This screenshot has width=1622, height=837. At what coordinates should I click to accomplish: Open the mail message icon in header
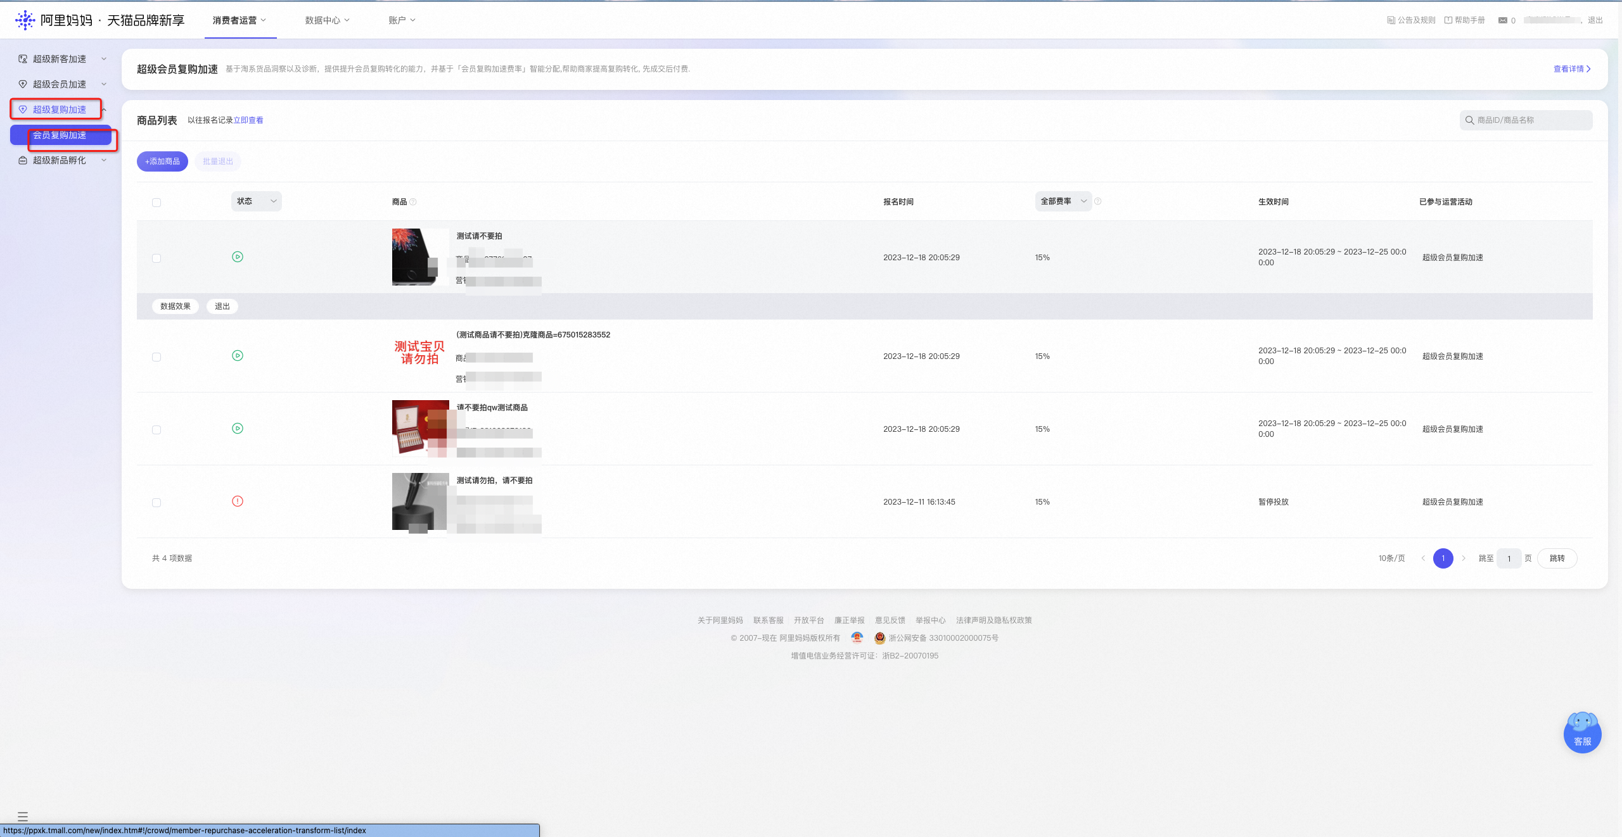[x=1502, y=20]
